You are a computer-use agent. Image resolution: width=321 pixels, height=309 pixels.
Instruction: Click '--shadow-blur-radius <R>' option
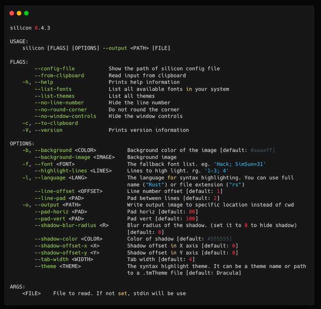[x=72, y=225]
